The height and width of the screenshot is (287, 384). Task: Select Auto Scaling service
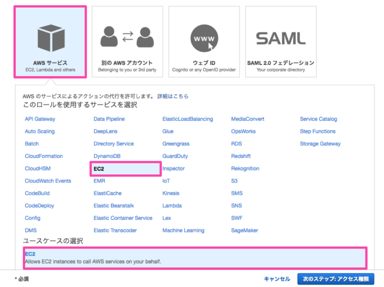pos(40,131)
